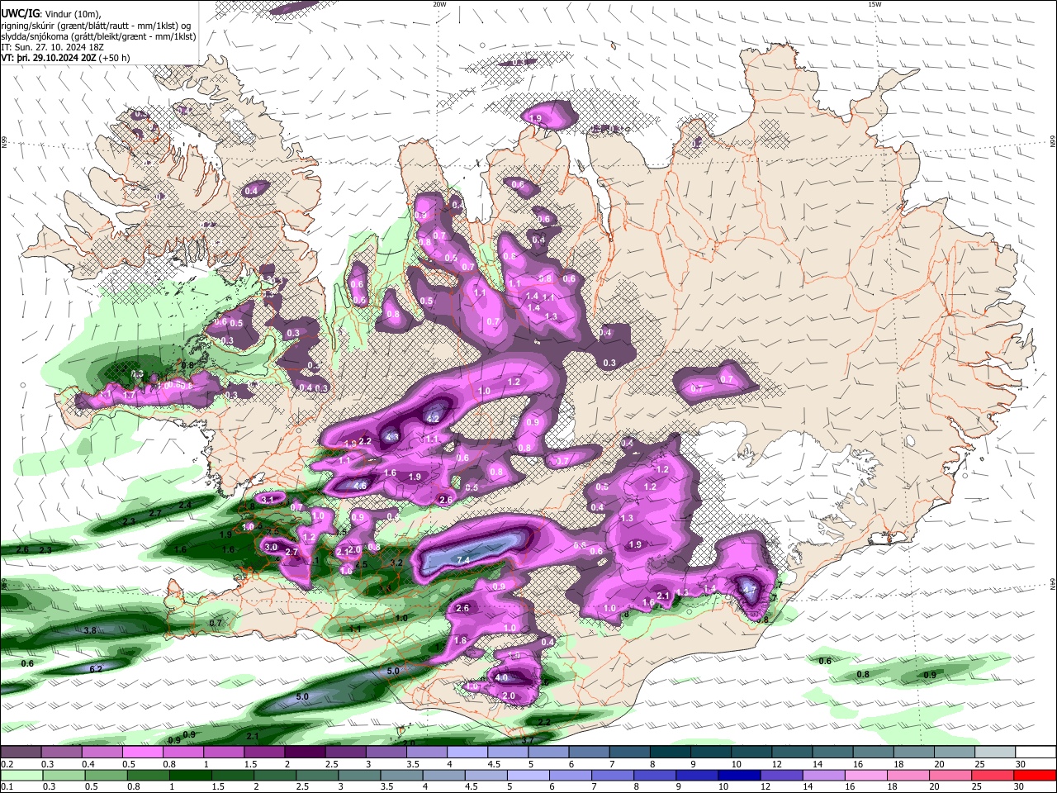This screenshot has width=1057, height=793.
Task: Click the 4.6 snowfall value label
Action: [360, 487]
